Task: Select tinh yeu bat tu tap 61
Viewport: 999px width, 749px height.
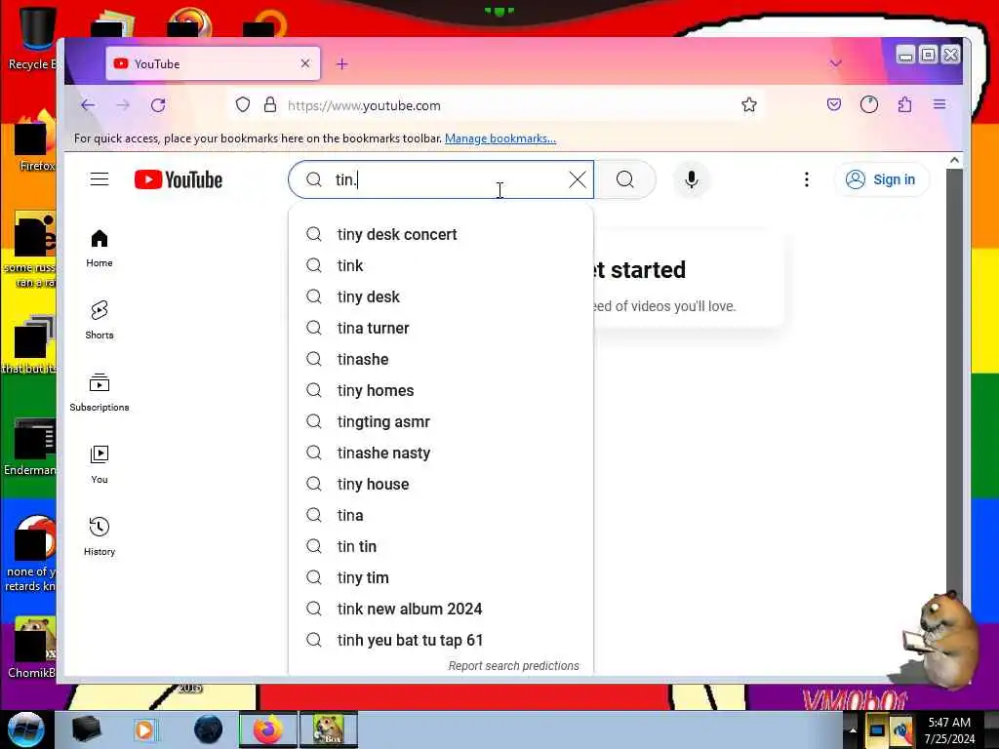Action: (x=441, y=640)
